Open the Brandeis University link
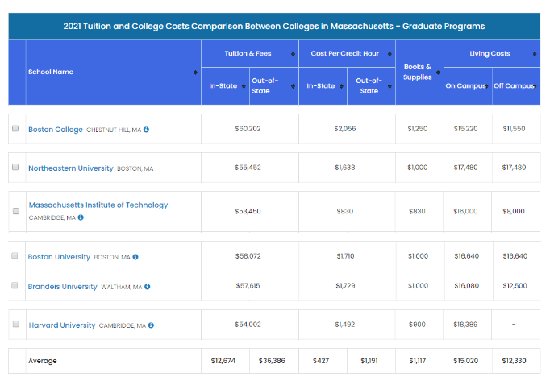Screen dimensions: 550x385 pyautogui.click(x=63, y=287)
